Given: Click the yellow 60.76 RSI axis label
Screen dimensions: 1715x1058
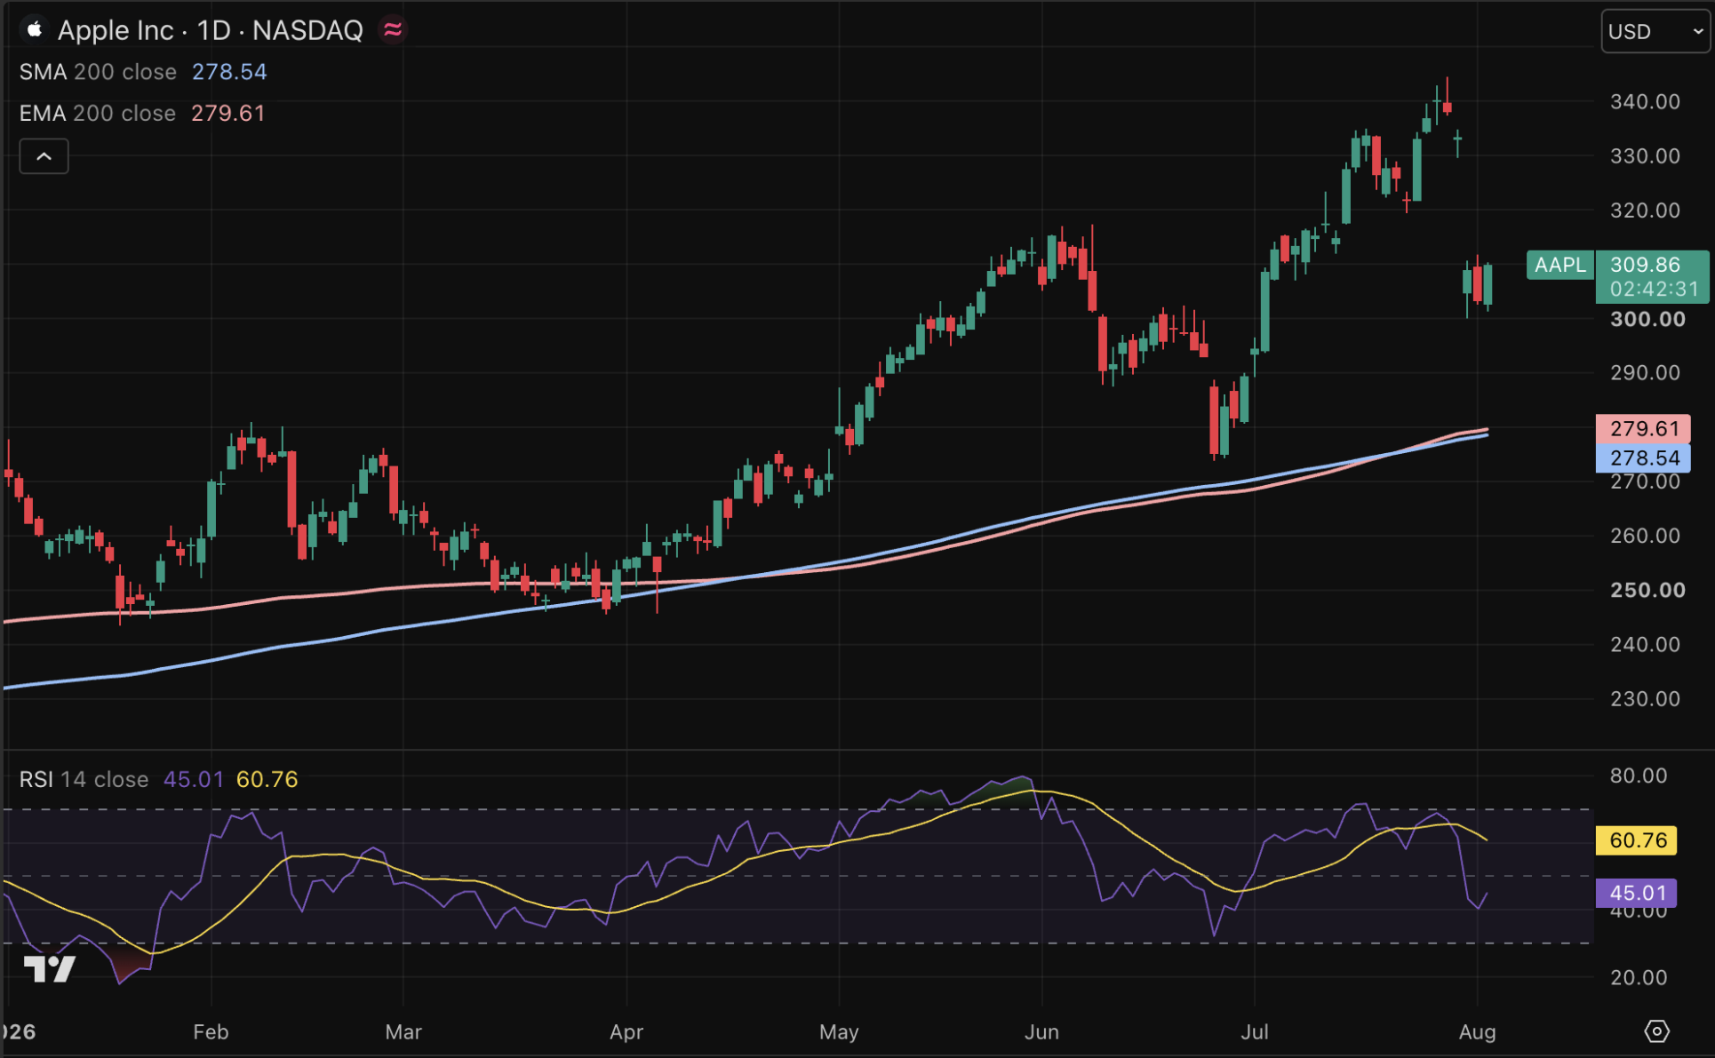Looking at the screenshot, I should point(1637,840).
